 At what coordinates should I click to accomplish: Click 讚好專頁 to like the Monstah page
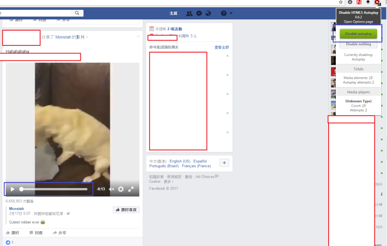pyautogui.click(x=126, y=210)
